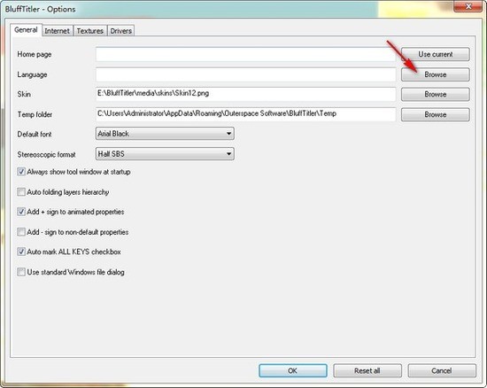Uncheck Always show tool window at startup

21,172
